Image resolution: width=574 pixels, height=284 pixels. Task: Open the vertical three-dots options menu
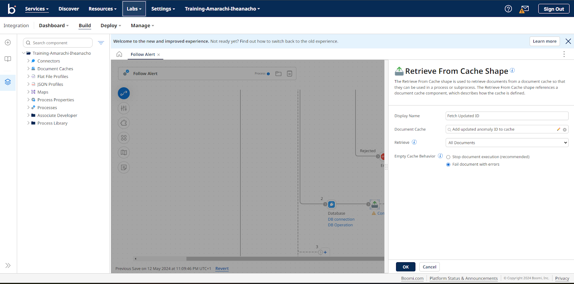coord(564,54)
